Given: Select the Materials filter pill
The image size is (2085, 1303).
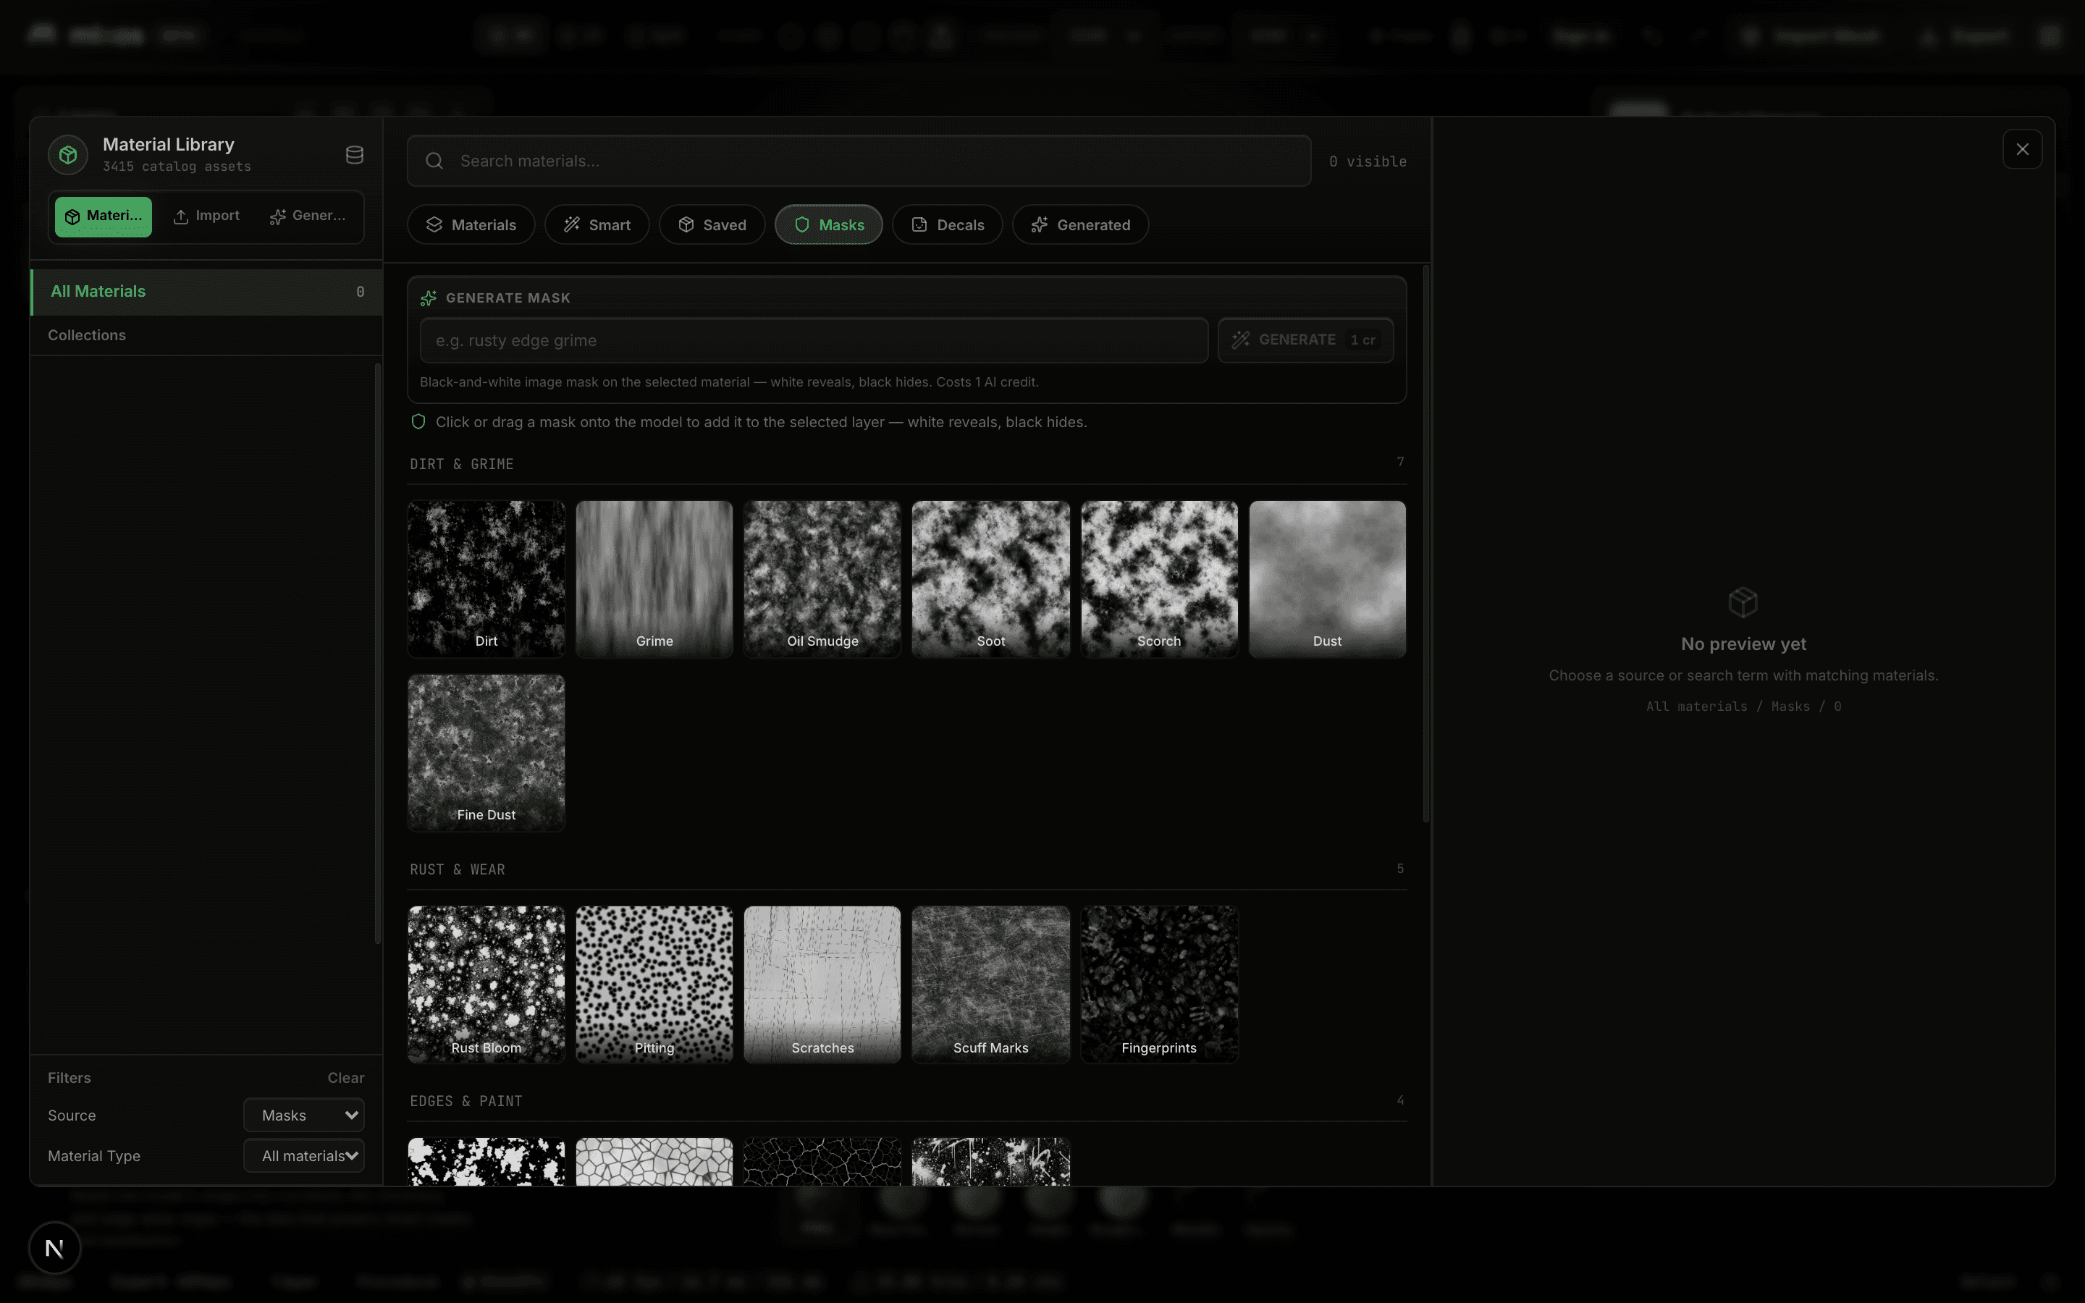Looking at the screenshot, I should point(471,225).
